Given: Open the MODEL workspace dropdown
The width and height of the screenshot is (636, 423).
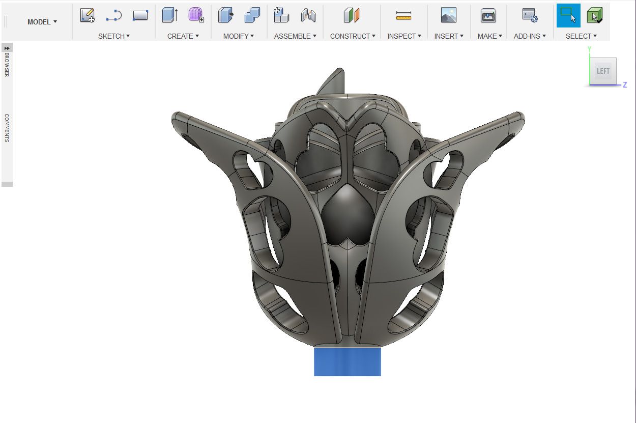Looking at the screenshot, I should 42,22.
